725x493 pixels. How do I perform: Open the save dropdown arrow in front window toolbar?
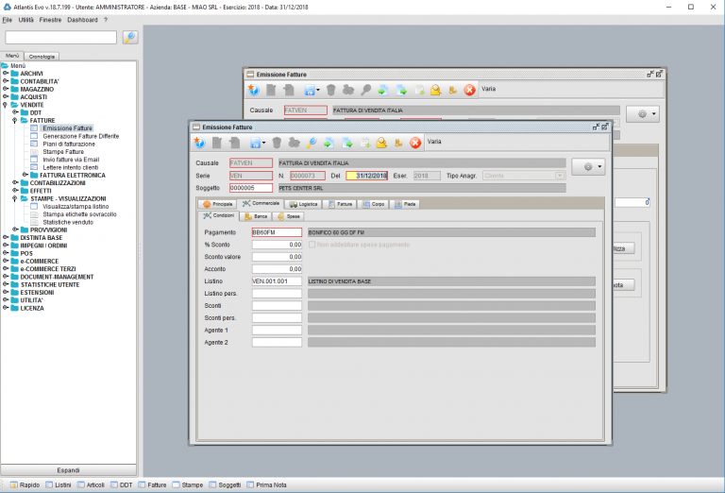[x=264, y=143]
